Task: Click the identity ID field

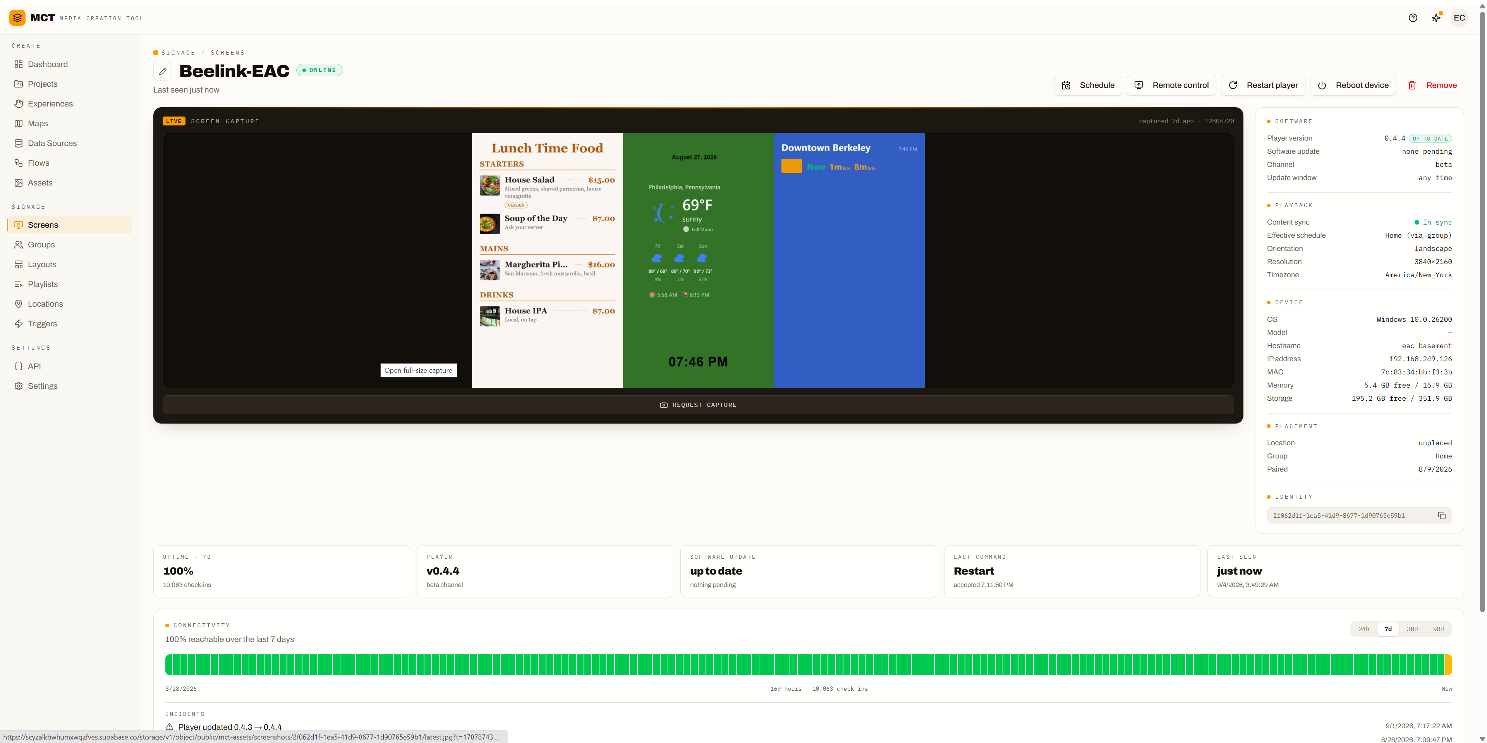Action: click(1359, 516)
